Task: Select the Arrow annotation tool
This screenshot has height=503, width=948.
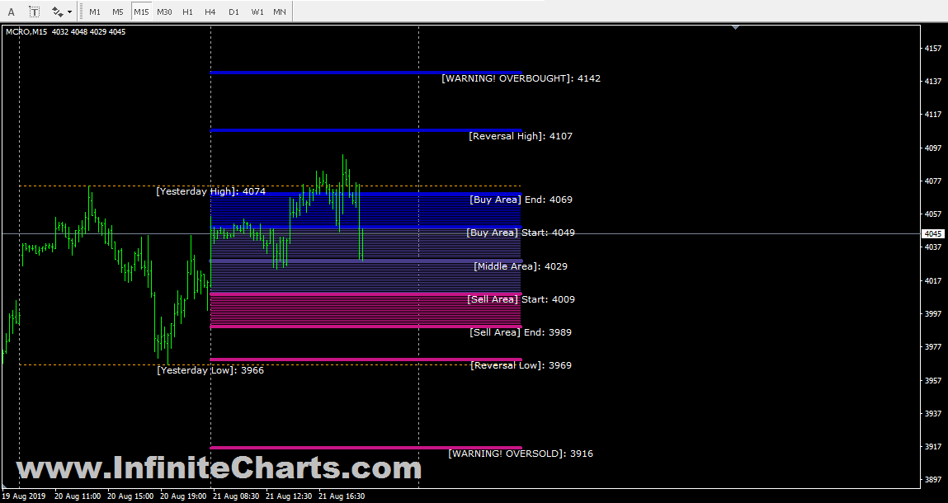Action: [11, 11]
